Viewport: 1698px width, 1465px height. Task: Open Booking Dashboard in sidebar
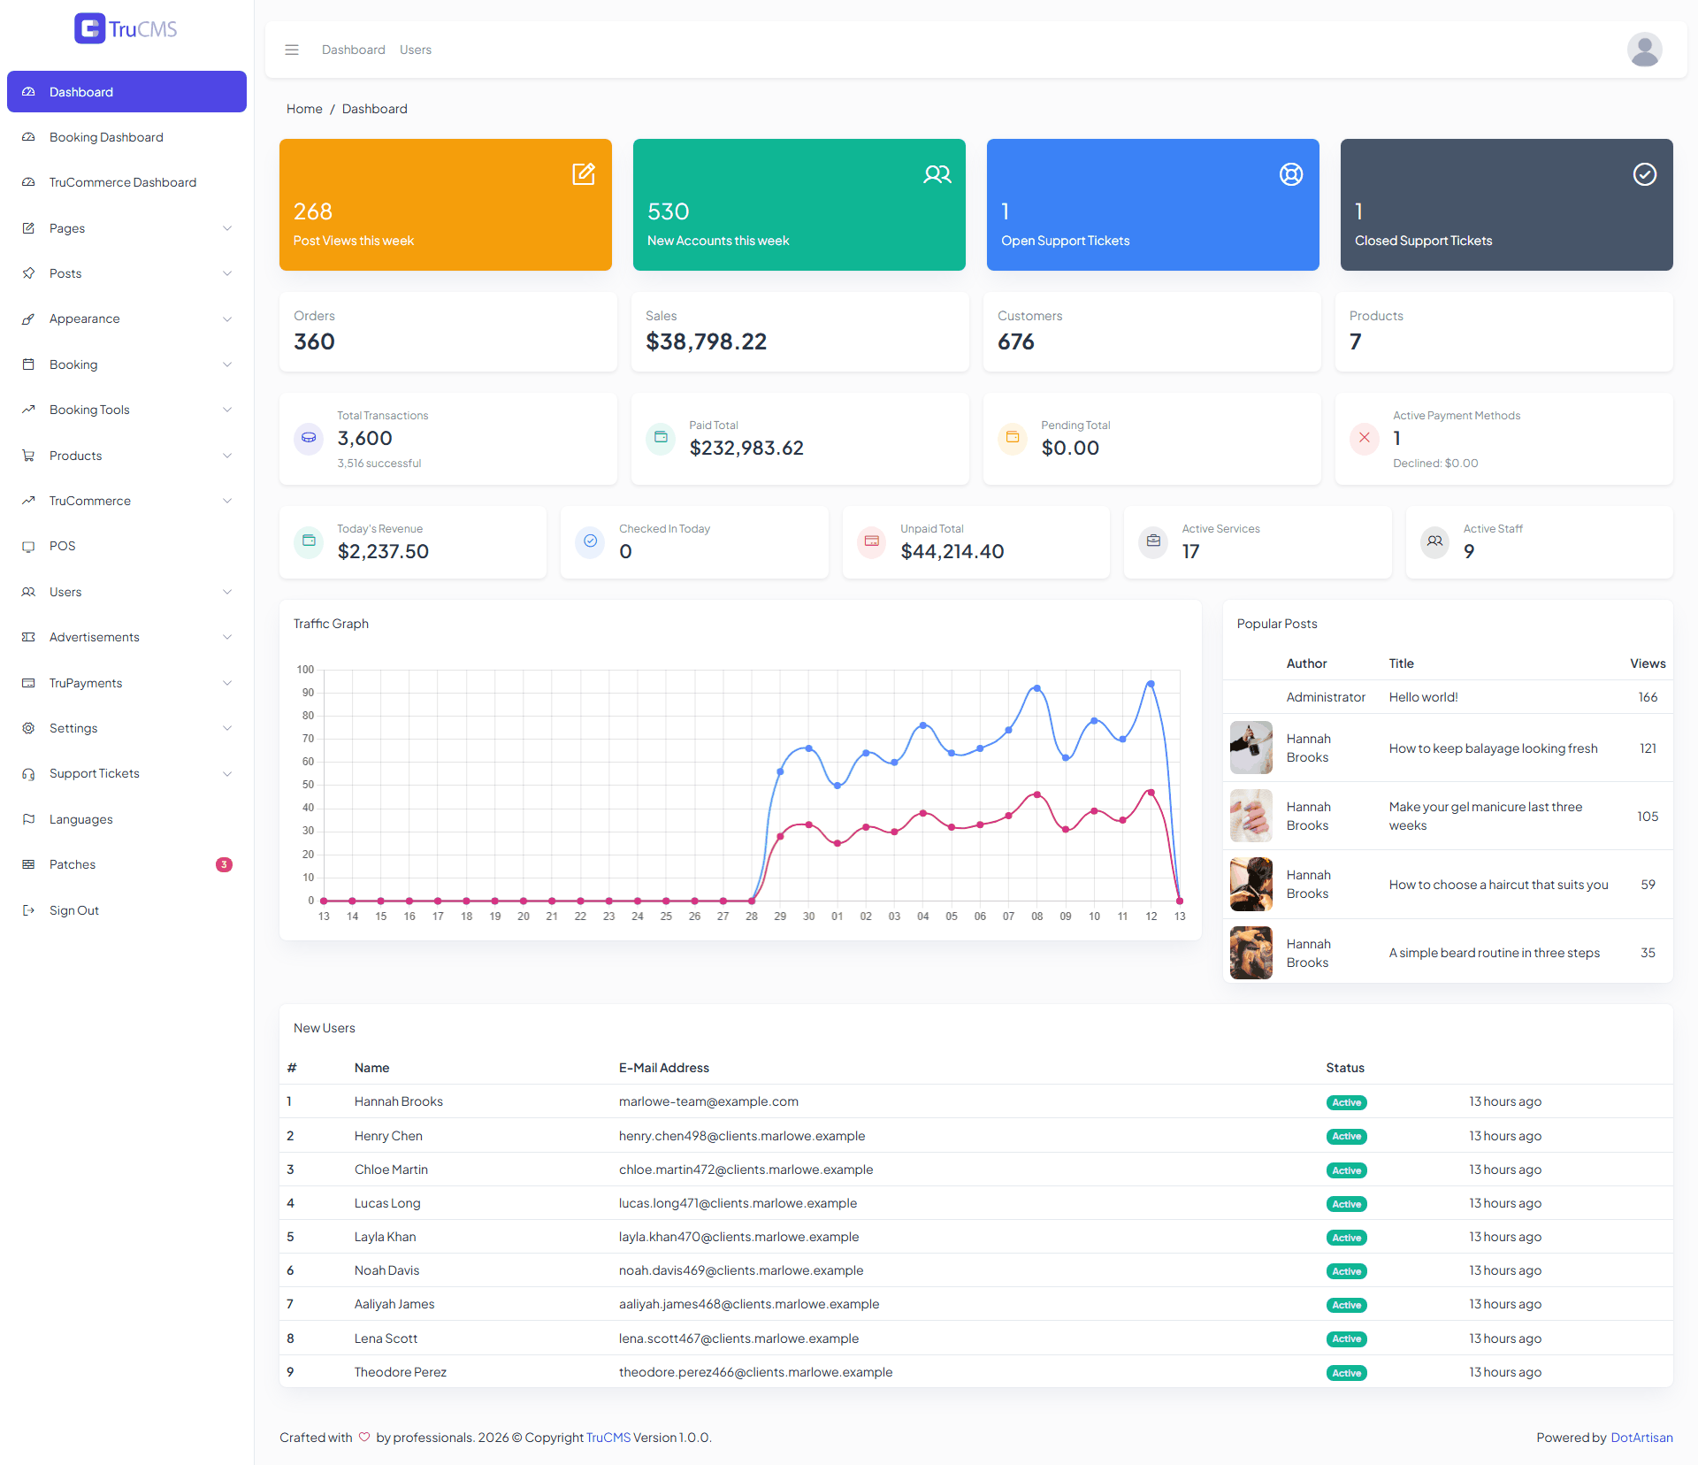click(x=126, y=137)
